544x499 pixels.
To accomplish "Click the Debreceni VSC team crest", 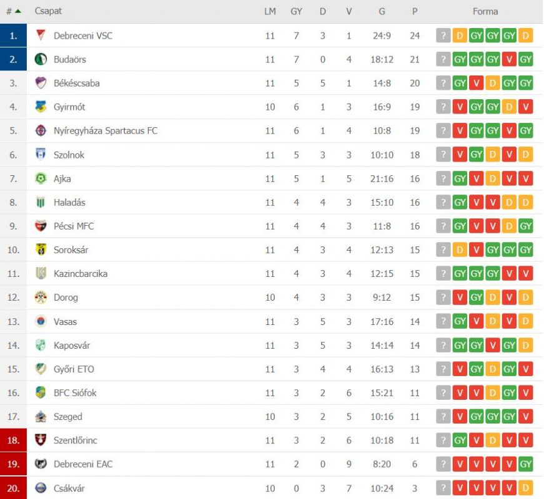I will tap(41, 36).
